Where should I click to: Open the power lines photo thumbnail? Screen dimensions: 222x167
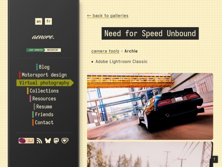coord(150,154)
